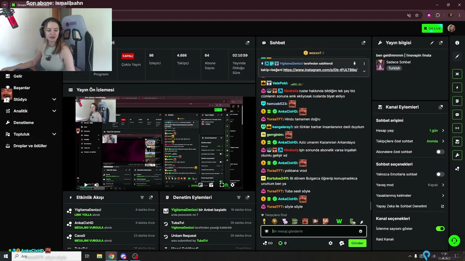Open Takipçilere özel sohbet options arrow
Viewport: 465px width, 261px height.
[x=443, y=141]
